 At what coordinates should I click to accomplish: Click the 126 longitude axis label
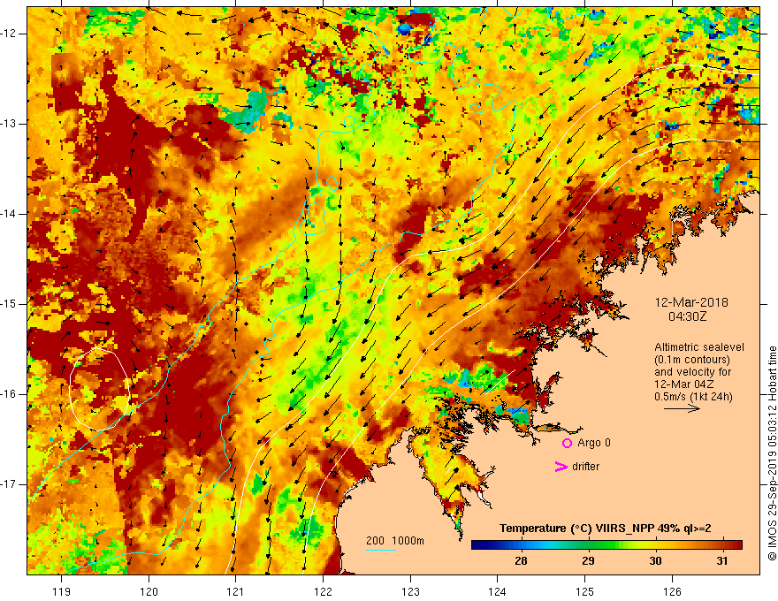point(672,591)
